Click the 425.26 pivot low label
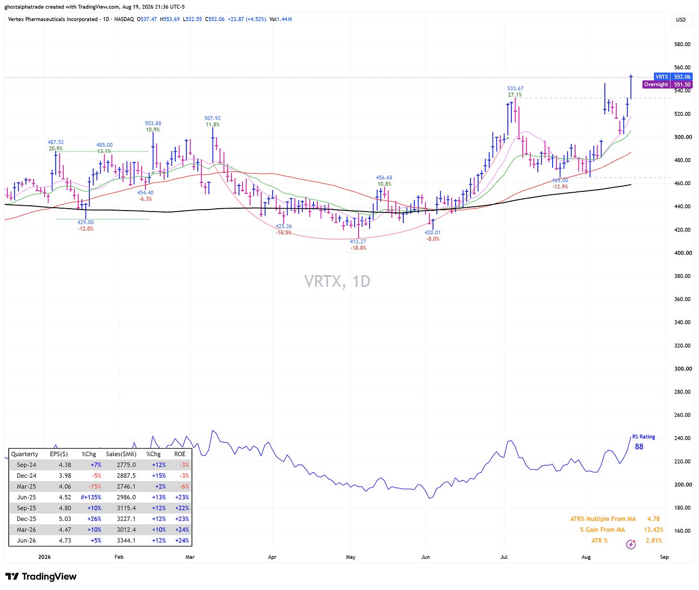 284,226
